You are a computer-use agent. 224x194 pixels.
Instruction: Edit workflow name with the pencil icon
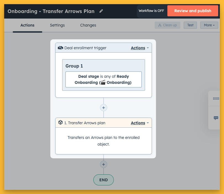pyautogui.click(x=101, y=11)
